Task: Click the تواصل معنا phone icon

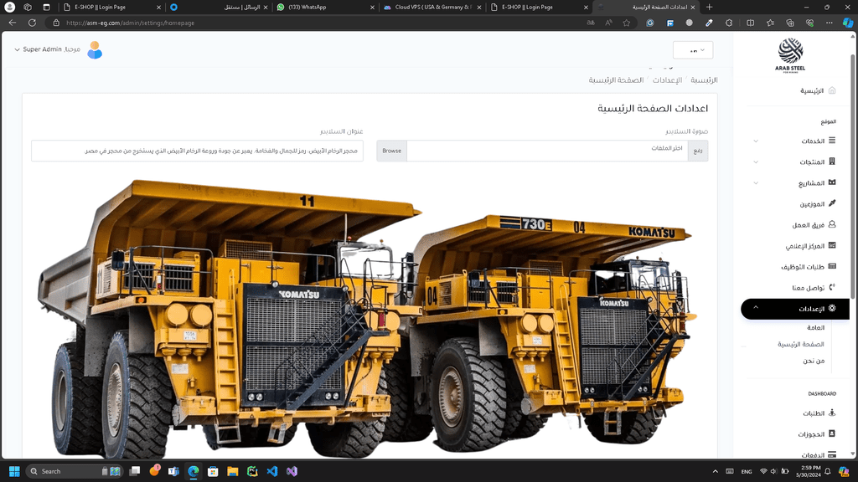Action: coord(832,288)
